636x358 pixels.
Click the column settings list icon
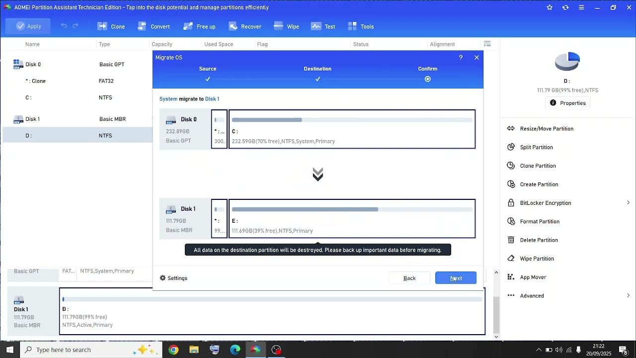(x=487, y=44)
